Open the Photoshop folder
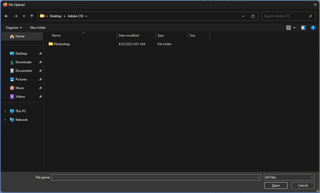Viewport: 320px width, 193px height. pos(62,44)
